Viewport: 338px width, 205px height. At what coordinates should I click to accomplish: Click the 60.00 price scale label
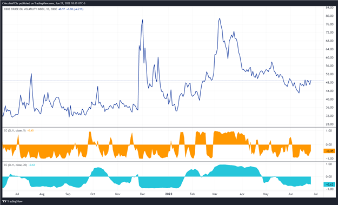pos(330,57)
